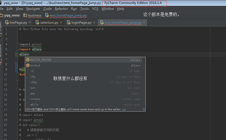
Task: Choose the 'ifnn' postfix template
Action: pyautogui.click(x=84, y=82)
